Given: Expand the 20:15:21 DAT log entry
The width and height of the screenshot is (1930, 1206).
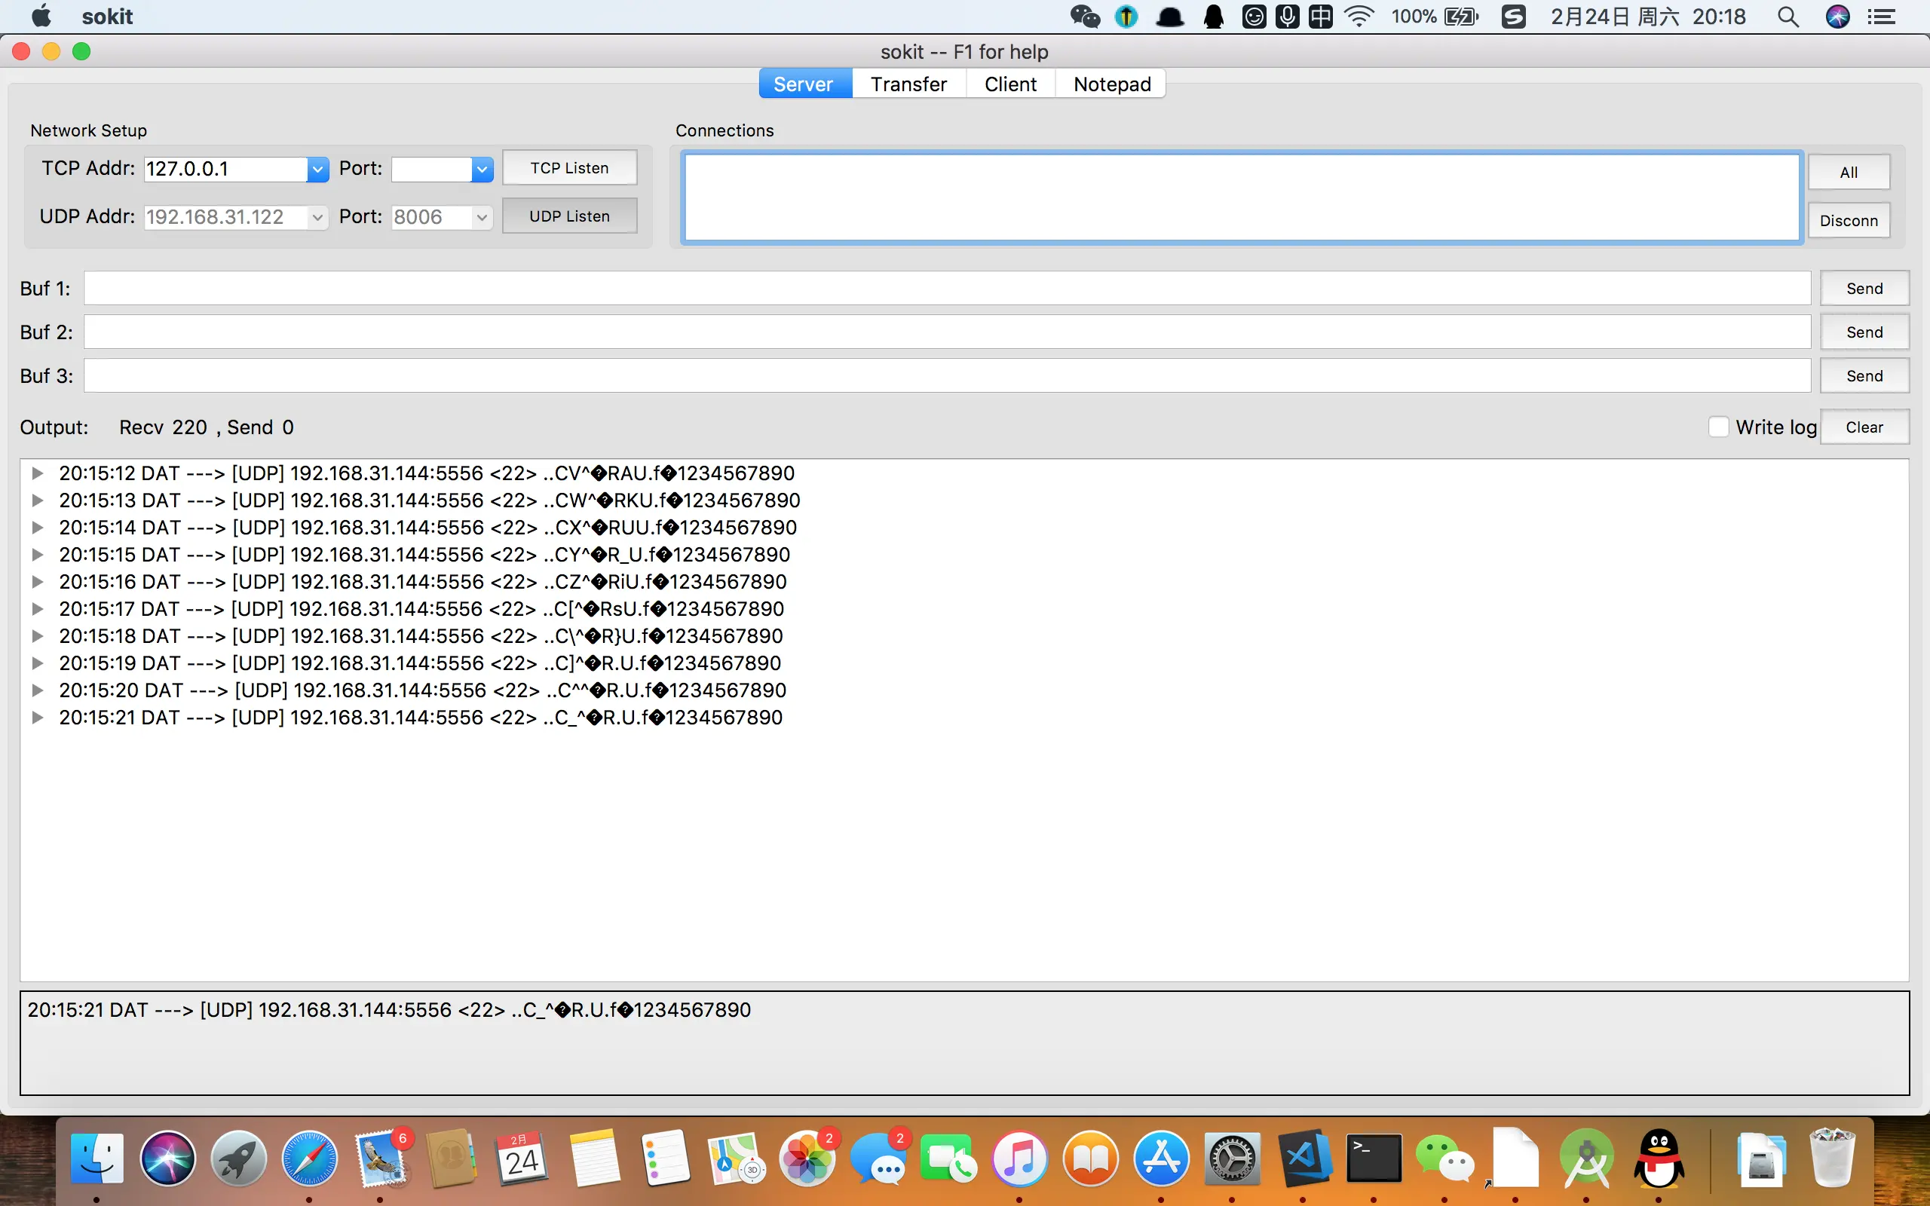Looking at the screenshot, I should [37, 717].
